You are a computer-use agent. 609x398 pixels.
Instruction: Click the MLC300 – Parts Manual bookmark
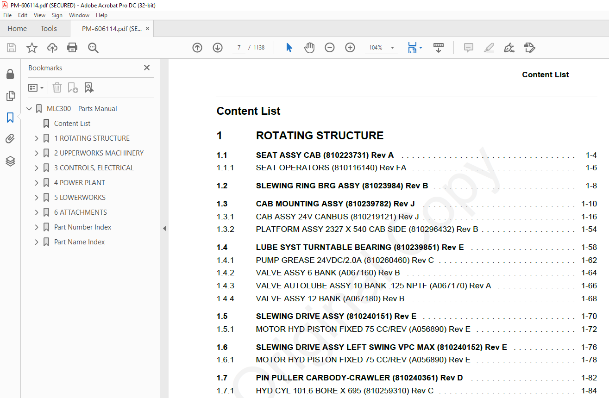click(85, 109)
